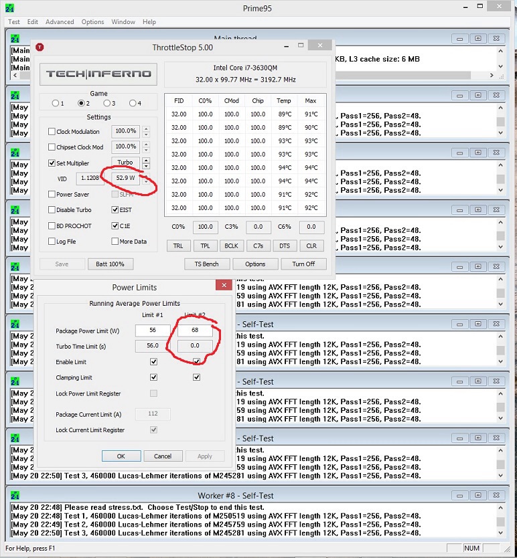Click the TRL button
Screen dimensions: 517x558
coord(178,246)
